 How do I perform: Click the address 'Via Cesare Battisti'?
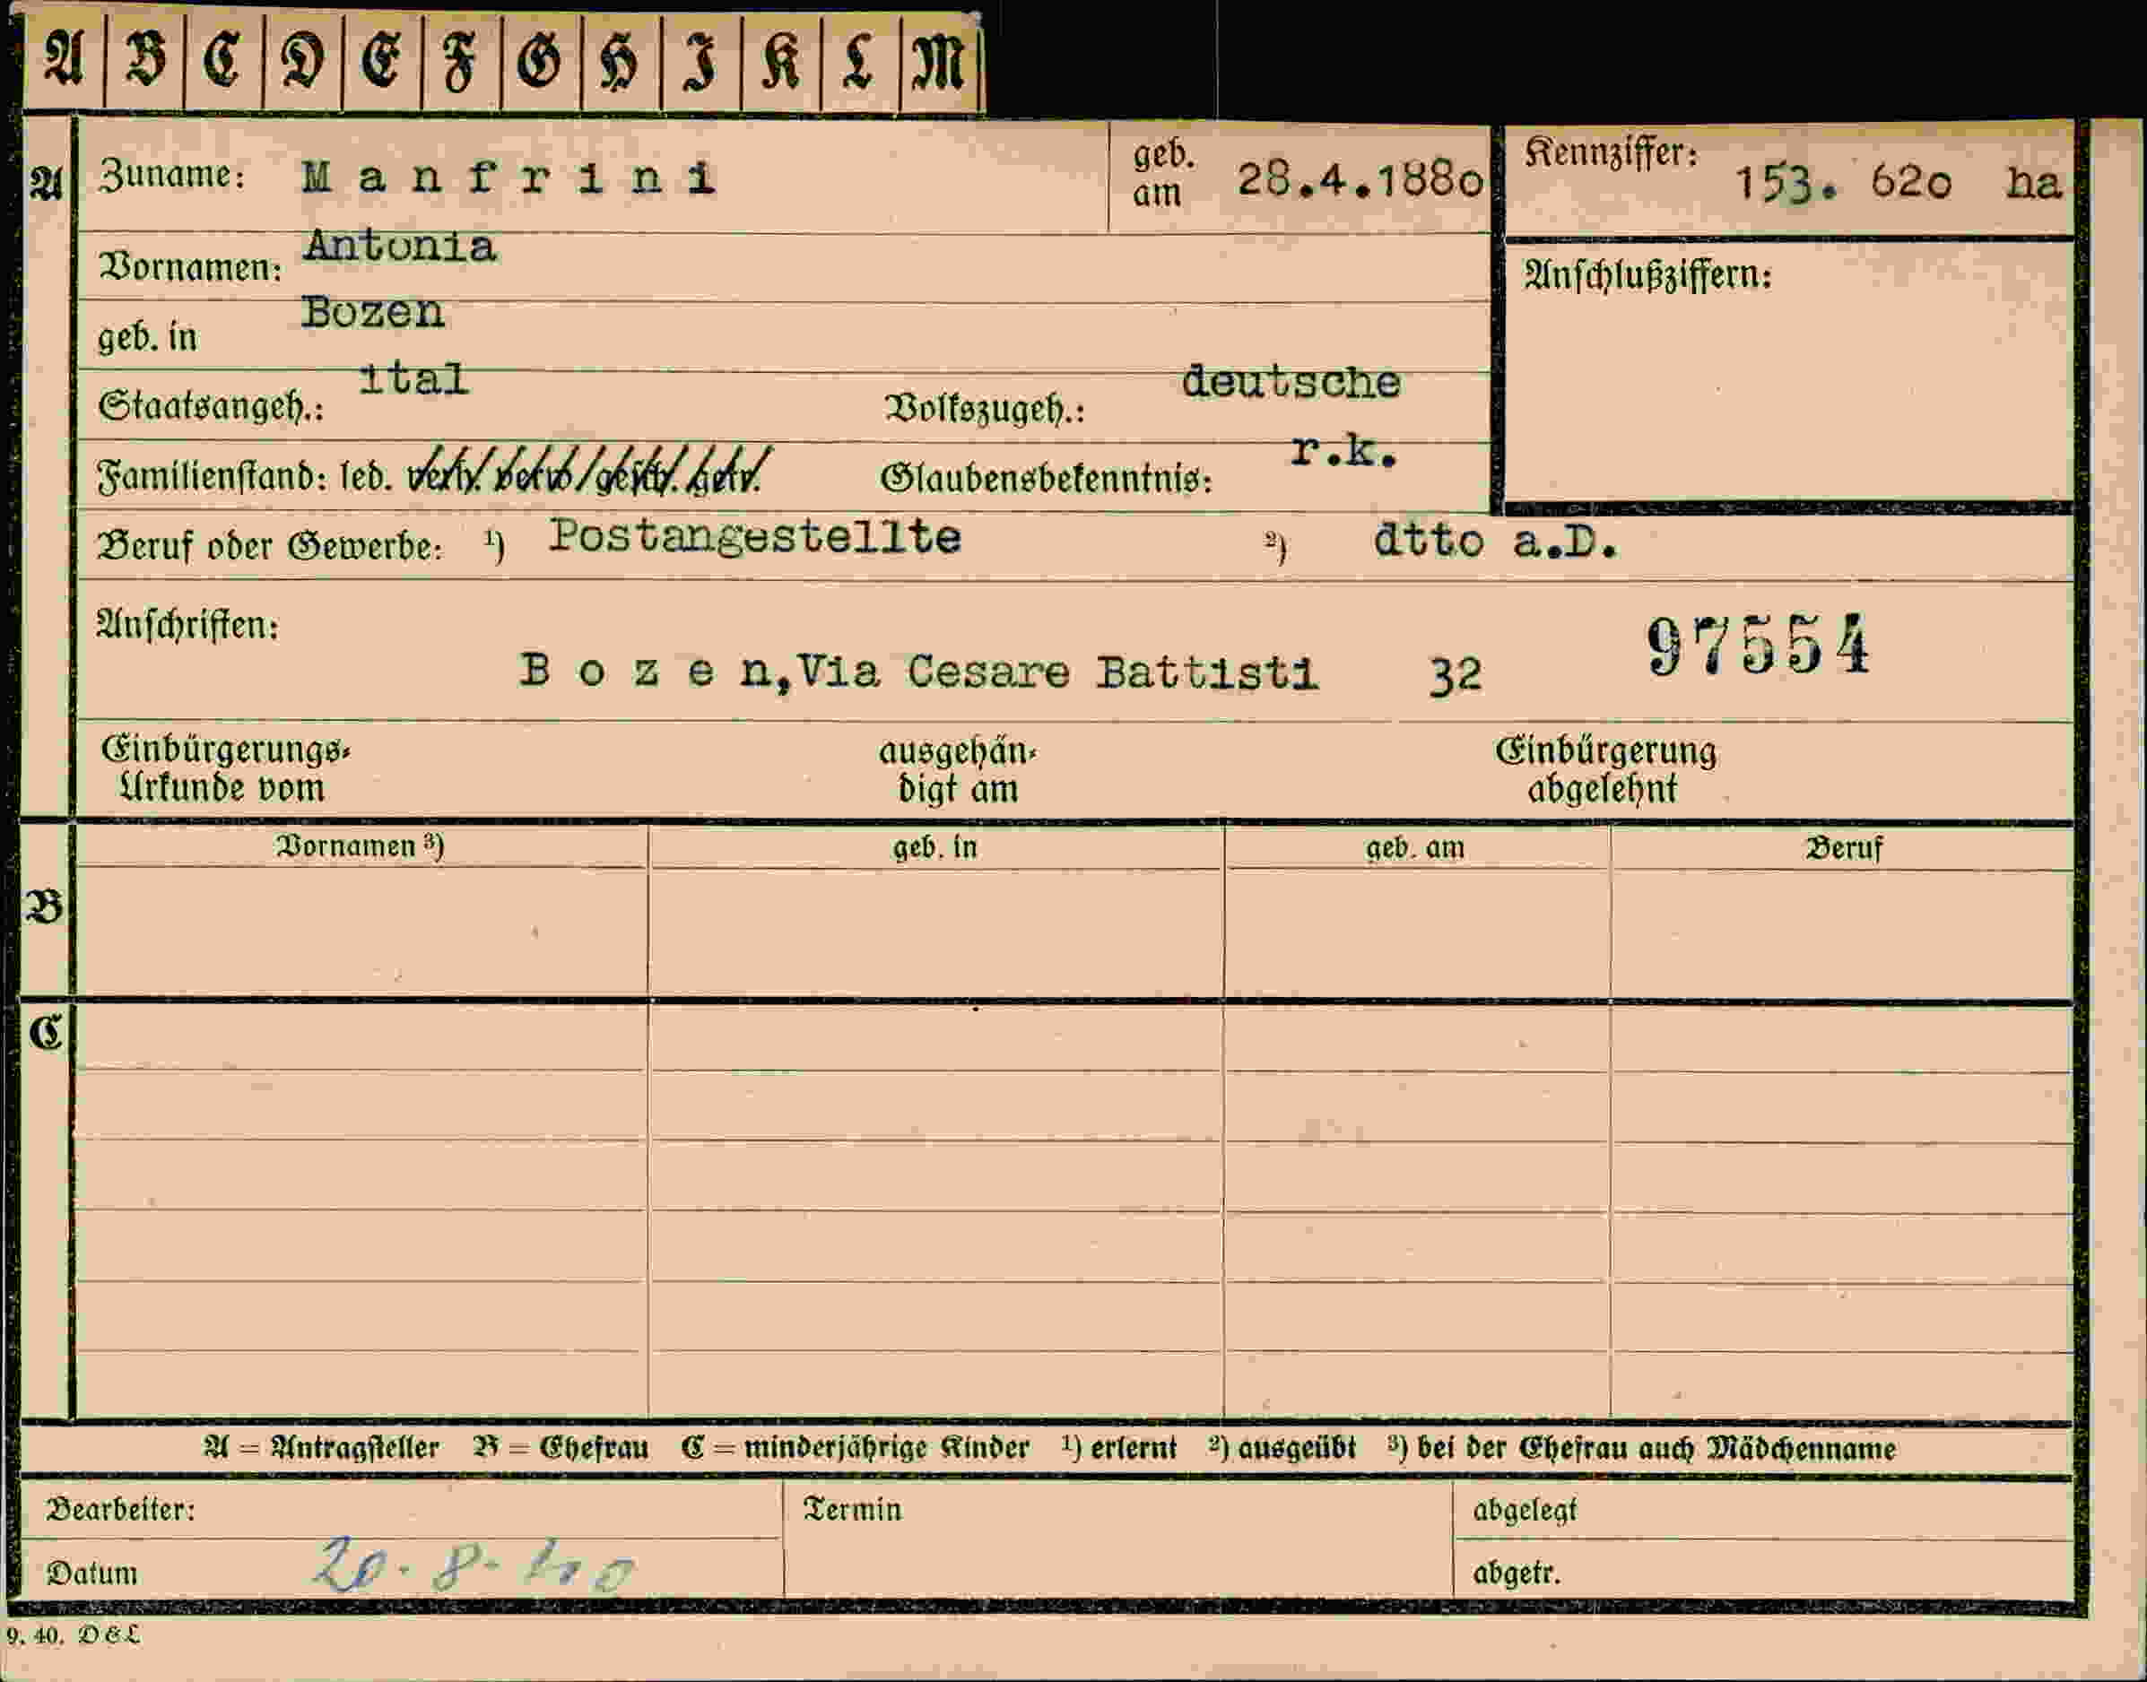1057,672
